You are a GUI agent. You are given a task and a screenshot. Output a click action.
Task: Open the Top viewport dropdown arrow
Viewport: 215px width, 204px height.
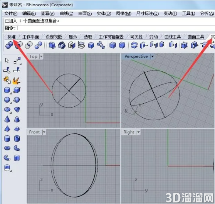[41, 56]
